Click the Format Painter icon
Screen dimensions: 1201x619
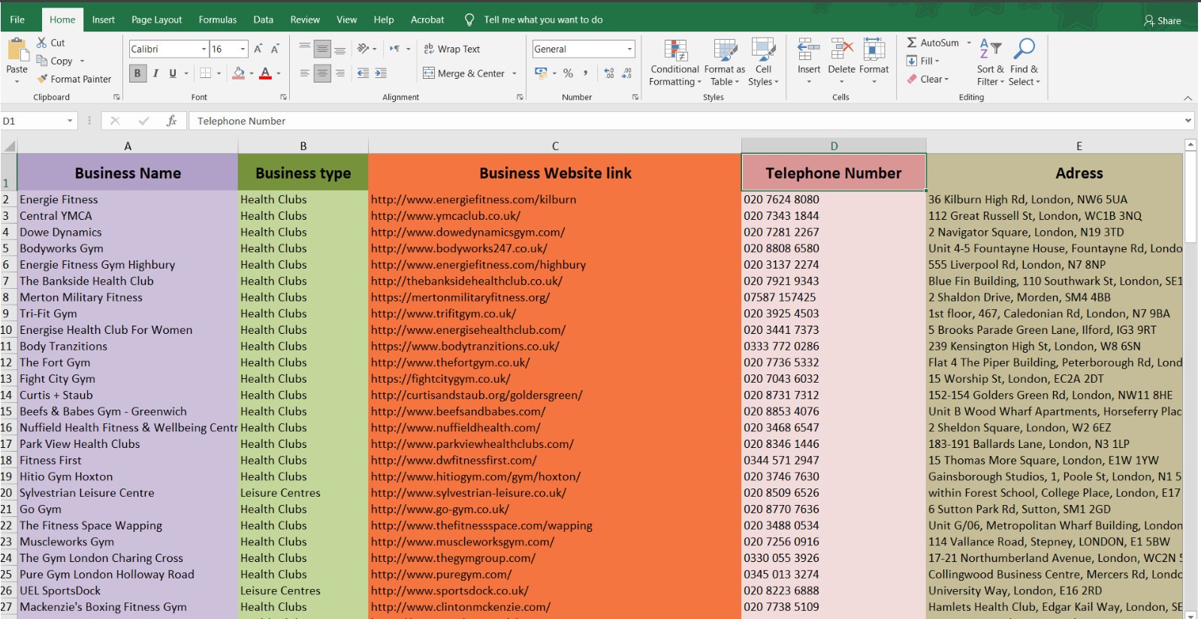click(x=43, y=79)
